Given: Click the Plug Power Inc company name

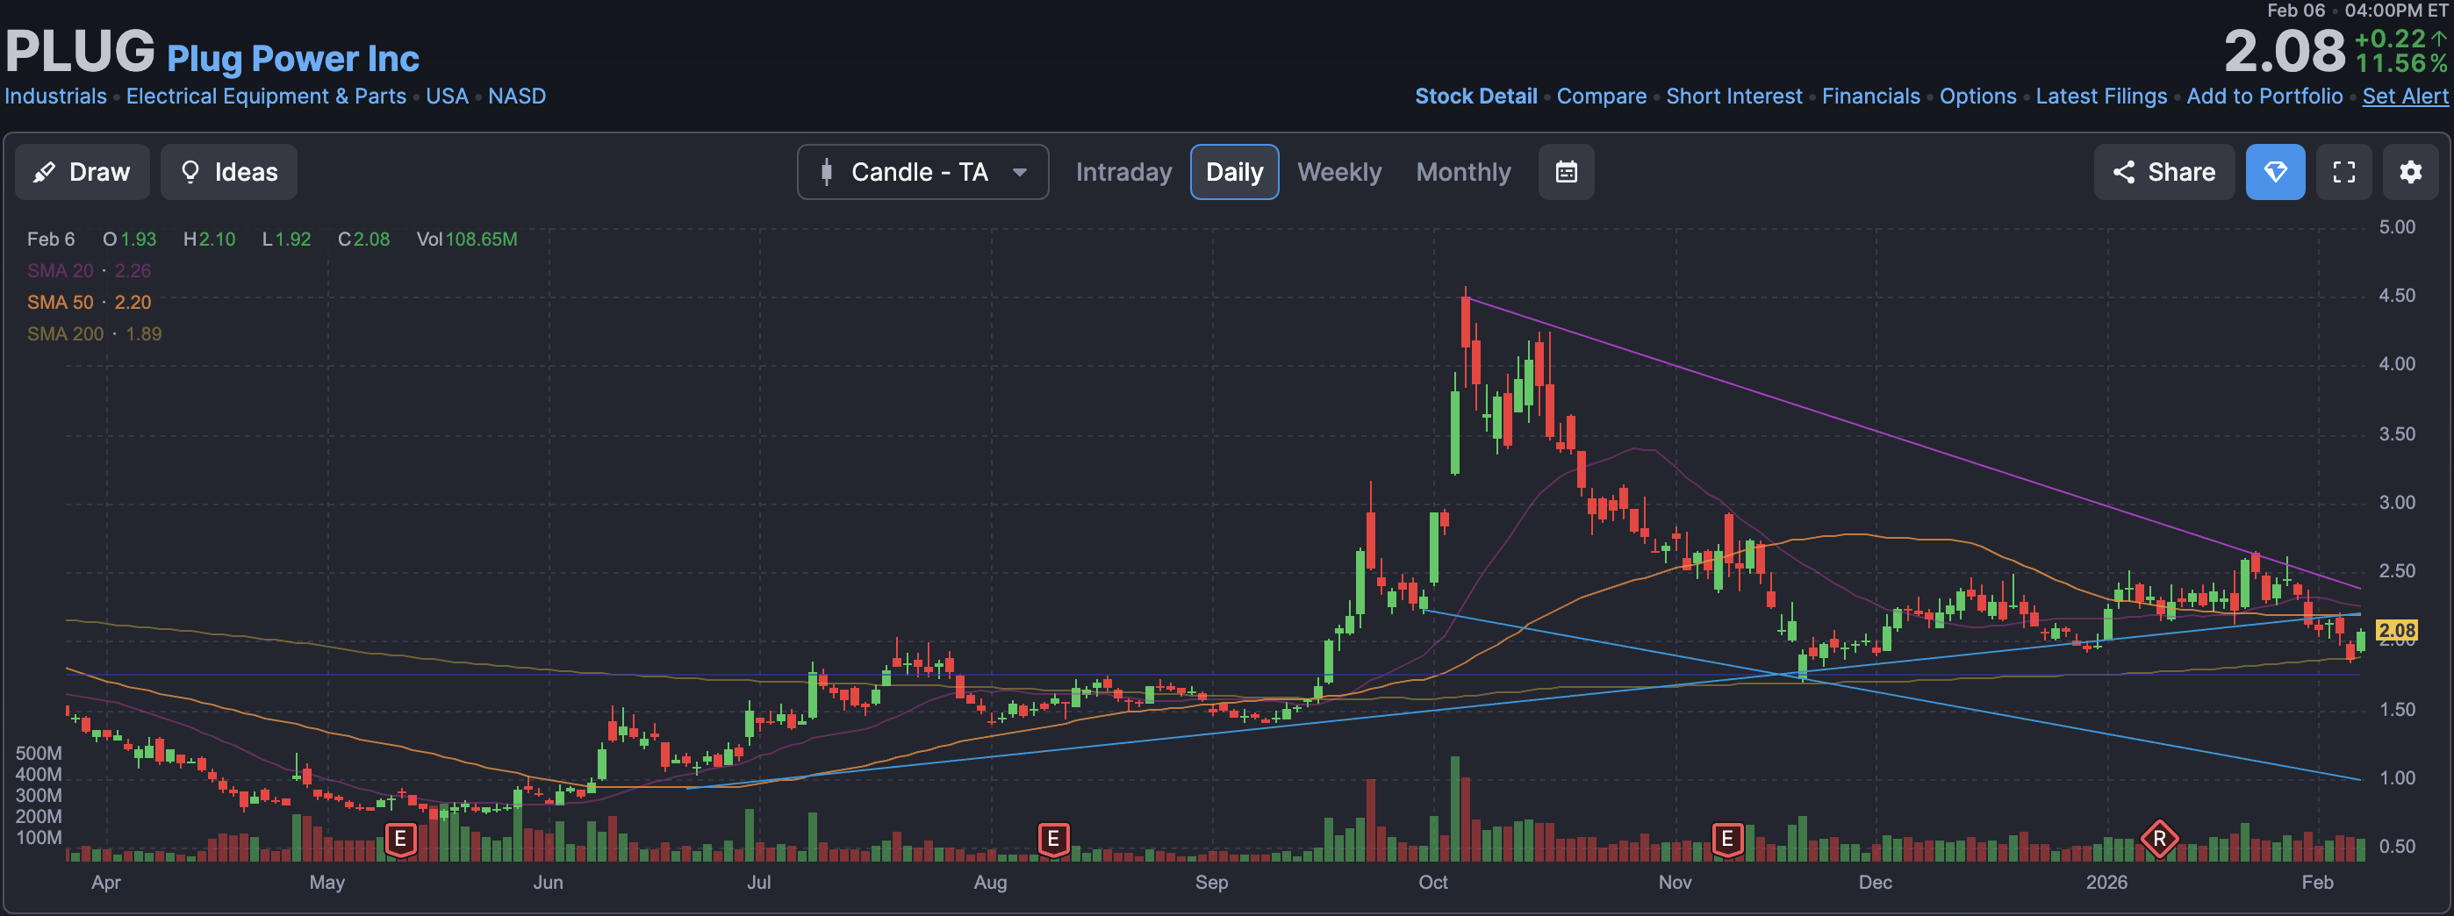Looking at the screenshot, I should pyautogui.click(x=292, y=59).
